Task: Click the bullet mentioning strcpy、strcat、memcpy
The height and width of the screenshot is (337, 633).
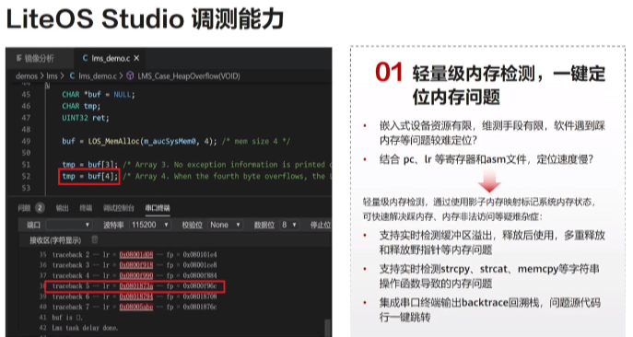Action: tap(489, 276)
